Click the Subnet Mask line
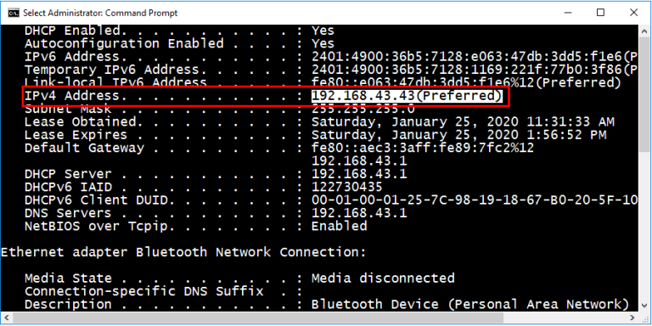 [220, 110]
